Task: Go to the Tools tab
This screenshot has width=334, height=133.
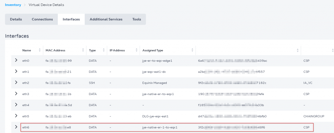Action: [137, 19]
